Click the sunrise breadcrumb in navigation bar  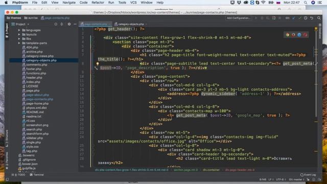click(x=31, y=18)
